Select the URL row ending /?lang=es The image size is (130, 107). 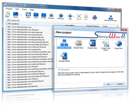coord(23,30)
